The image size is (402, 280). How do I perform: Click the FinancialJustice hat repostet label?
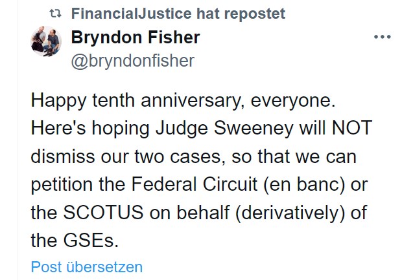pos(177,14)
